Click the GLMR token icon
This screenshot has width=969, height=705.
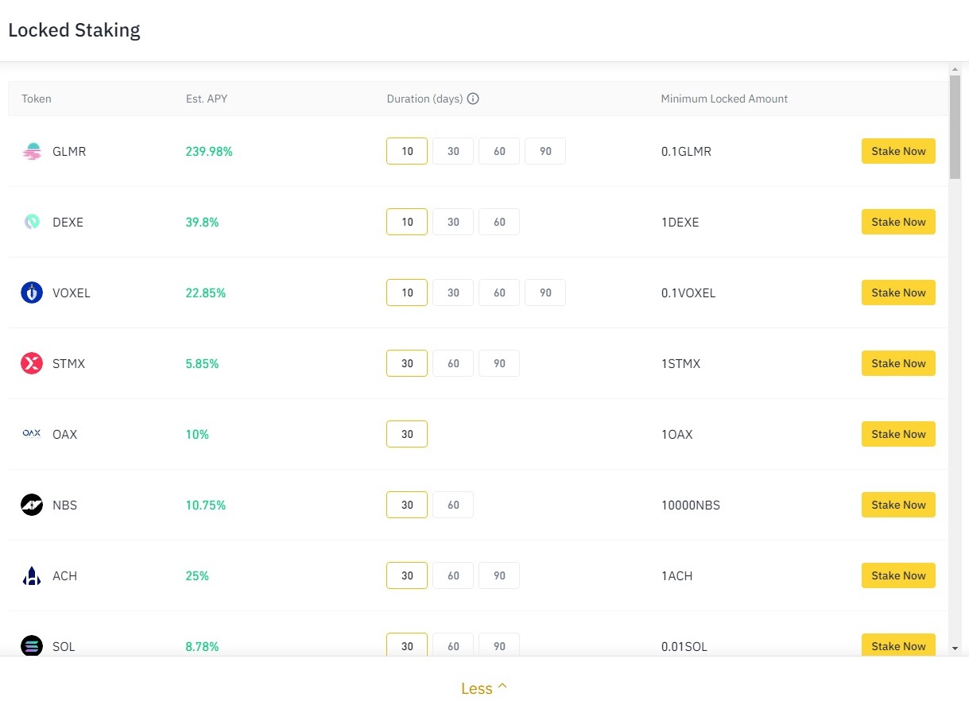(x=32, y=151)
